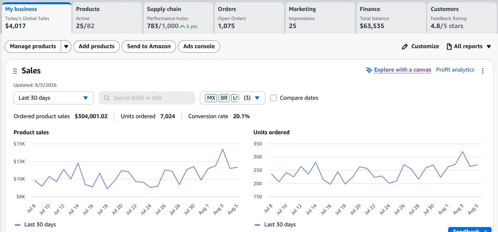Click the Ordered product sales value $304,001.02
Viewport: 498px width, 232px height.
pos(91,116)
